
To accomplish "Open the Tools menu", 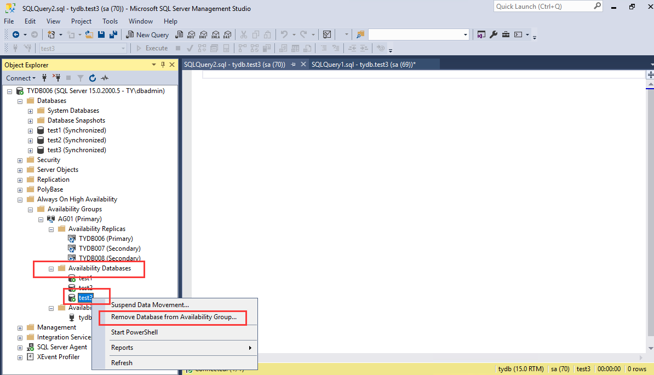I will 110,21.
